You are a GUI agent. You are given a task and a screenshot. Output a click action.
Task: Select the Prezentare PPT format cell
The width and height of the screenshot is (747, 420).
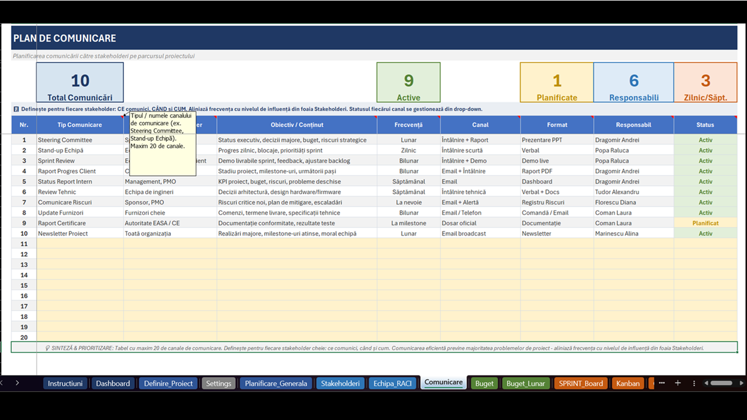(x=557, y=140)
